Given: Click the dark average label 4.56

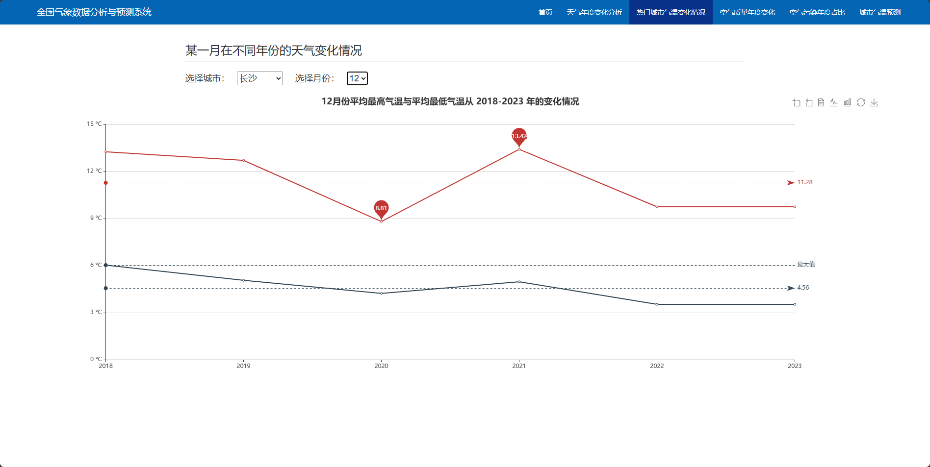Looking at the screenshot, I should (803, 288).
